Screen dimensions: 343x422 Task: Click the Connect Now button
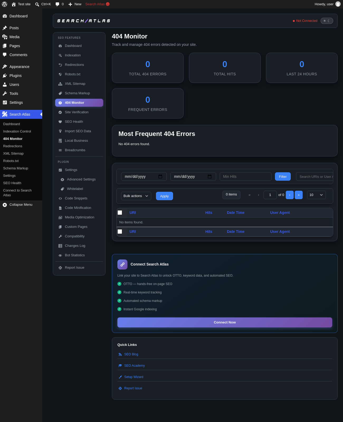click(x=225, y=322)
